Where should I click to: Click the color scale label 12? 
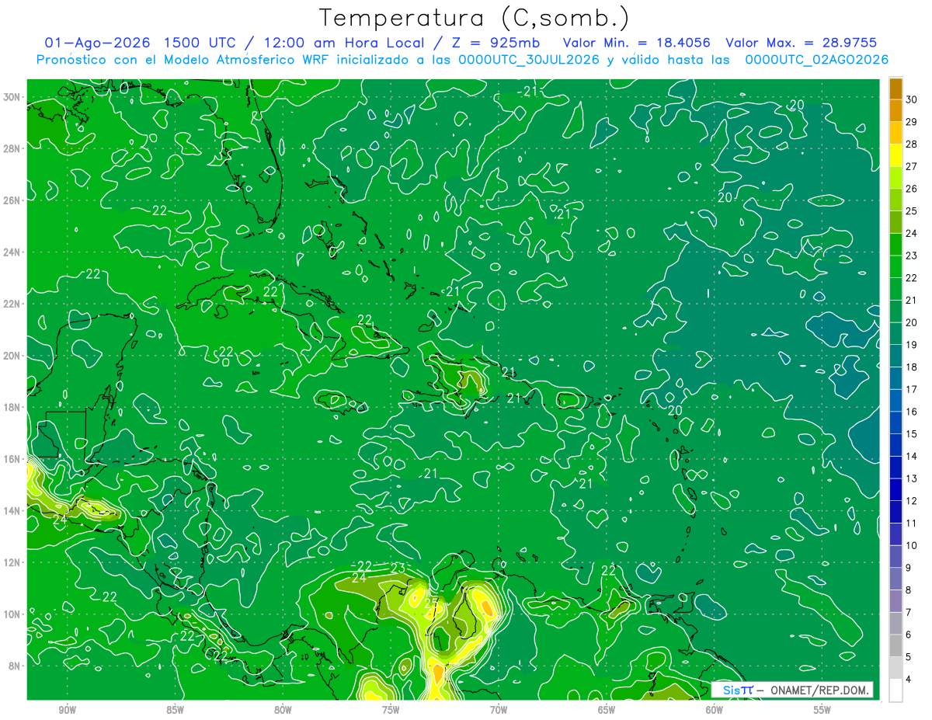[x=912, y=501]
